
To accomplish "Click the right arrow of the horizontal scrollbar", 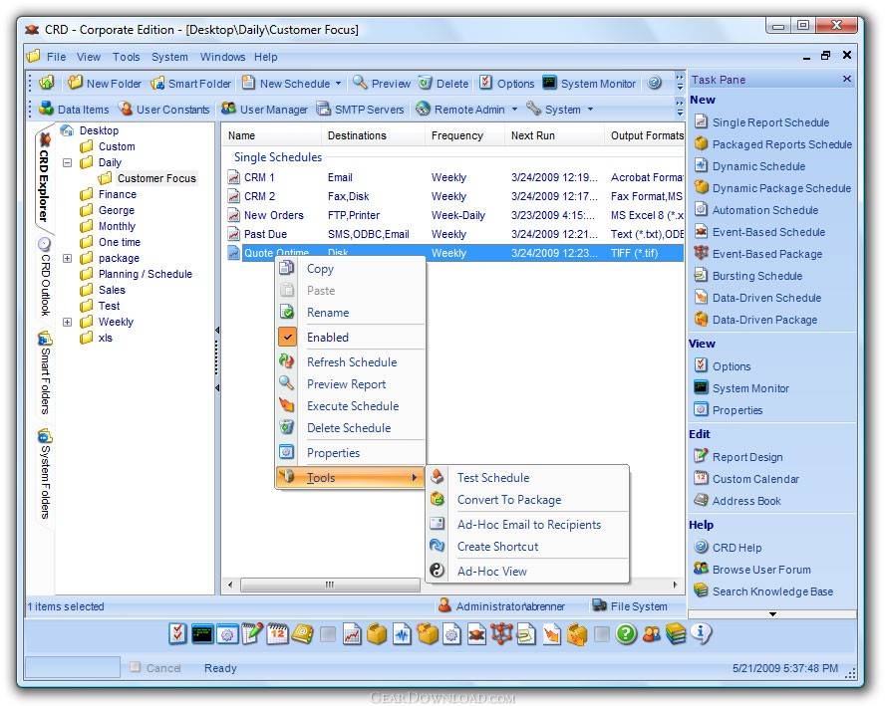I will click(x=675, y=585).
